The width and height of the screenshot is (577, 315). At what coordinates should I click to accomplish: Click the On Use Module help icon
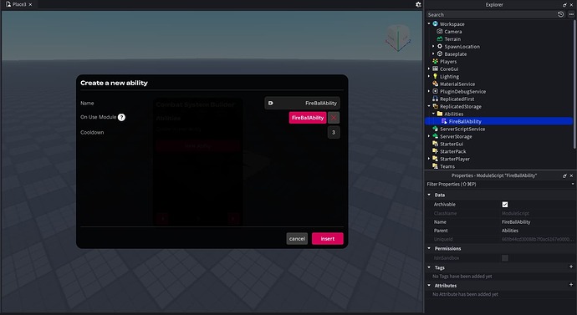pos(121,117)
